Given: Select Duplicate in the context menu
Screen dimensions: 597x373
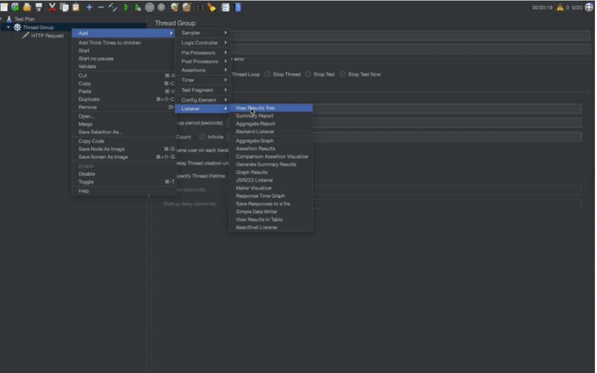Looking at the screenshot, I should [89, 99].
